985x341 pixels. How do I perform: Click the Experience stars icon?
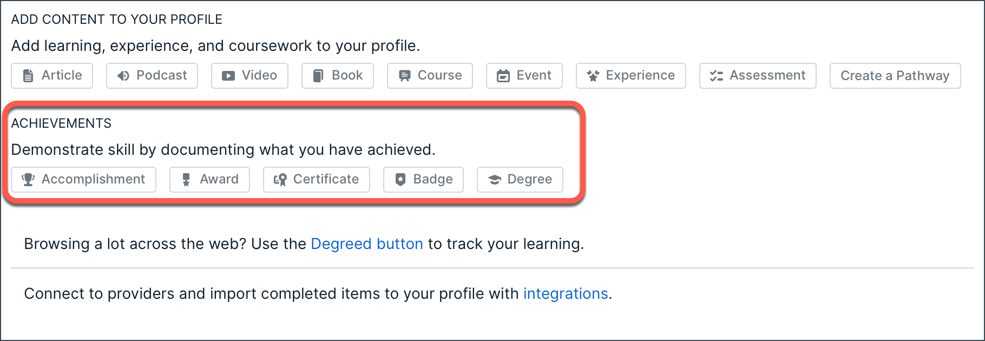pyautogui.click(x=593, y=76)
